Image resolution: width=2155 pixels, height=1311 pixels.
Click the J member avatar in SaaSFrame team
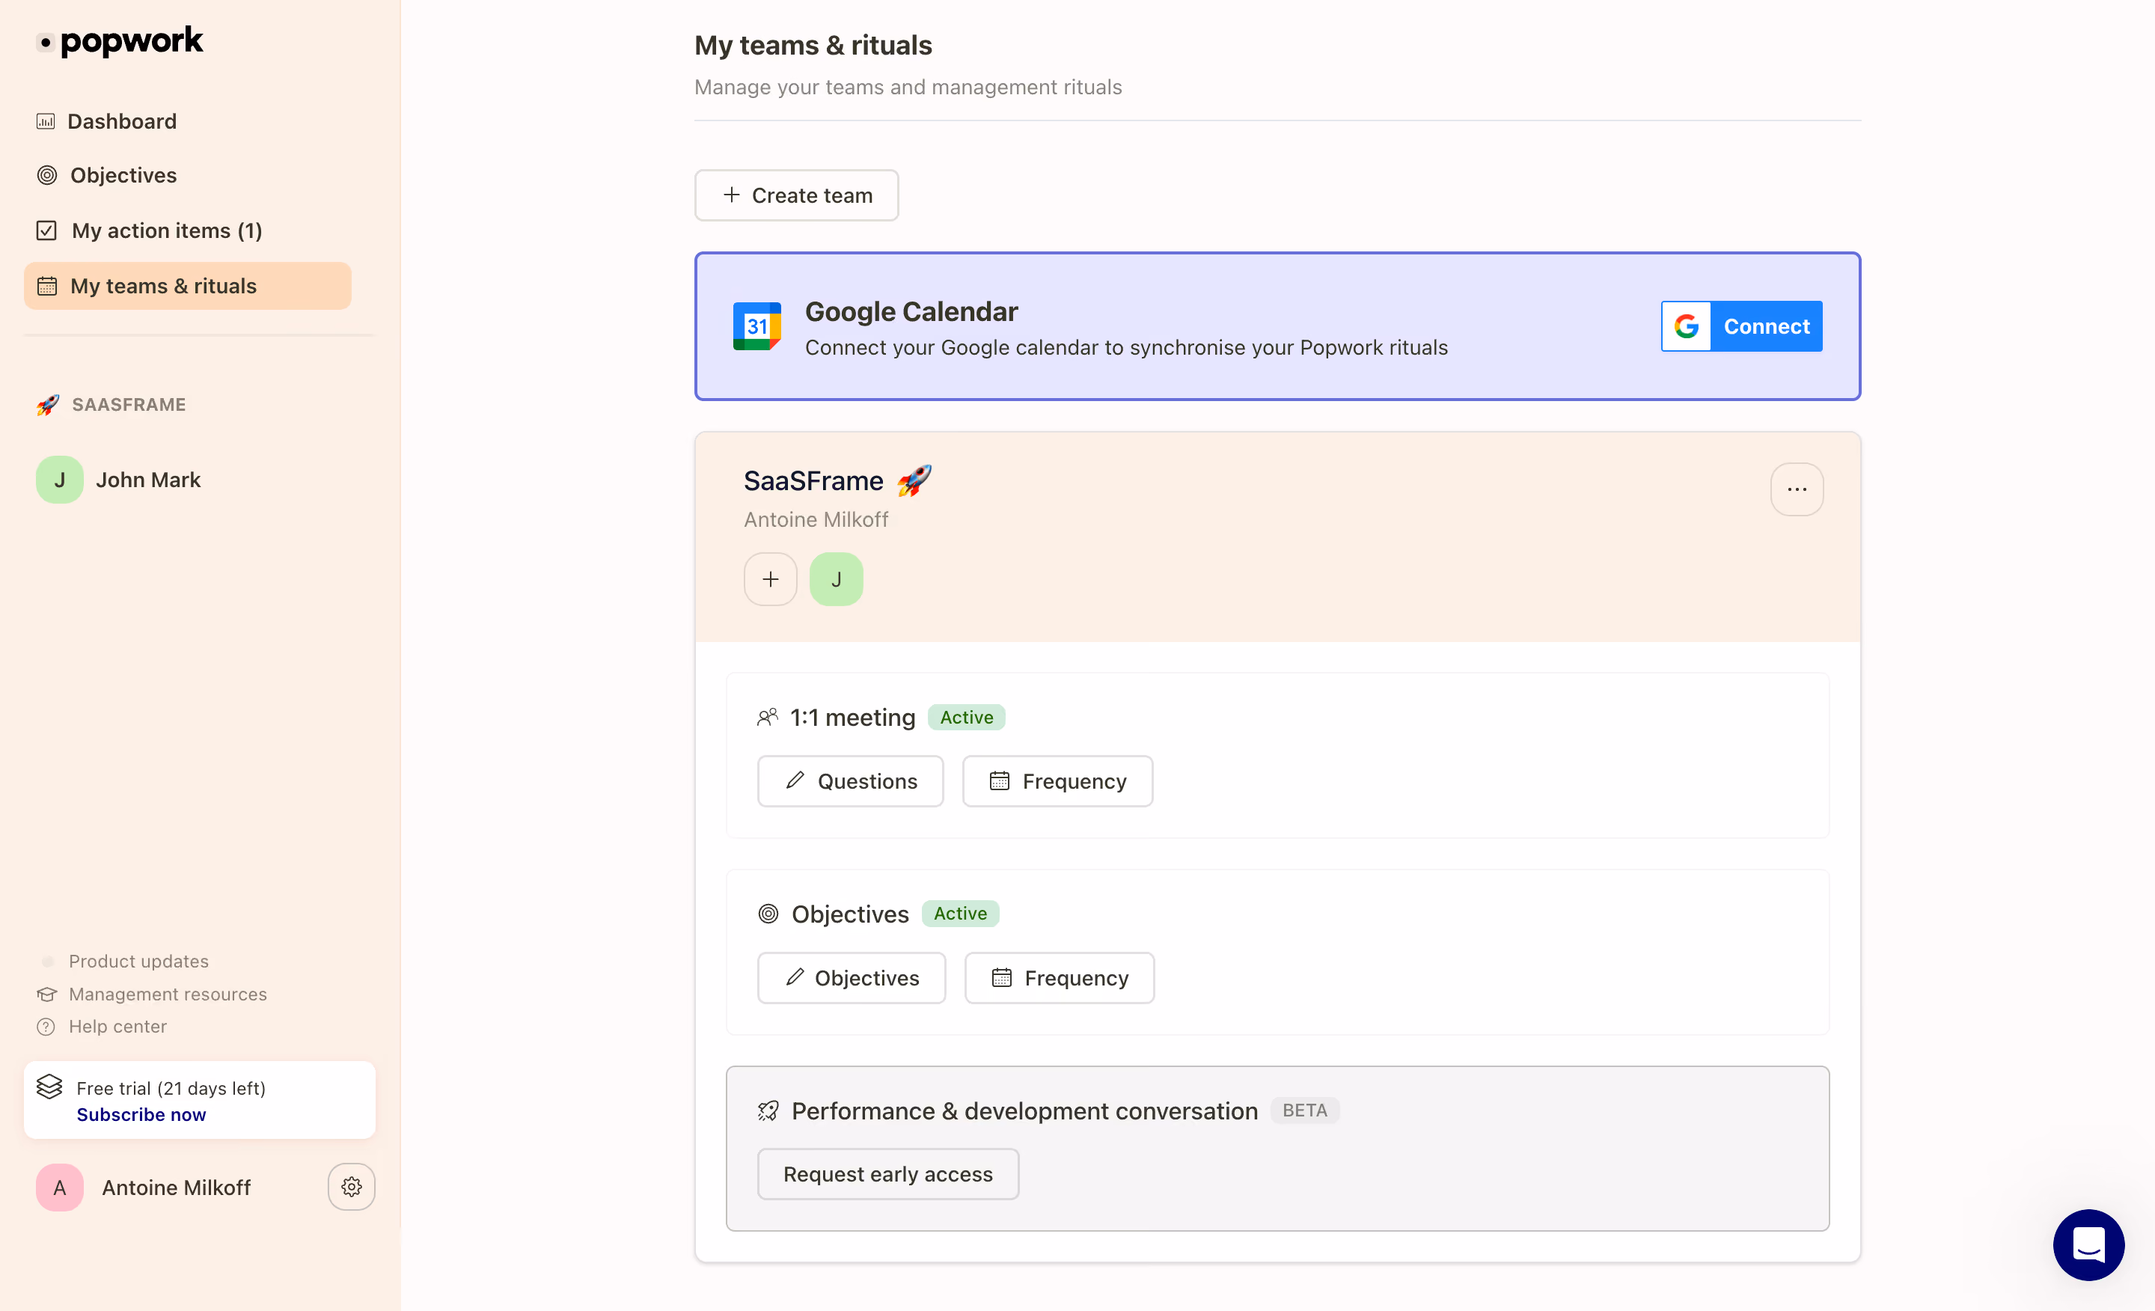coord(837,580)
